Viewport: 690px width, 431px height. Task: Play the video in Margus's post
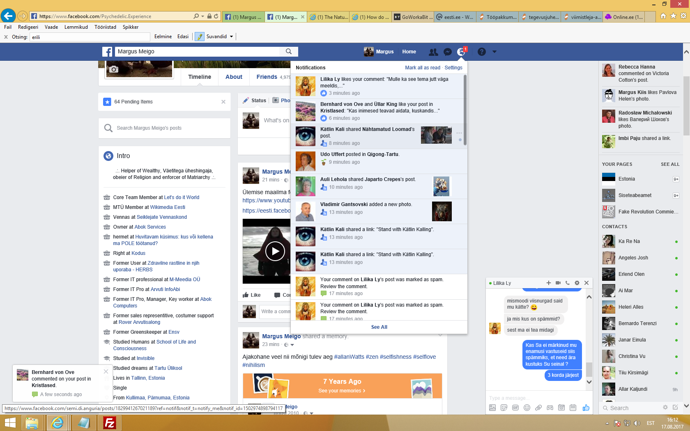(x=275, y=251)
